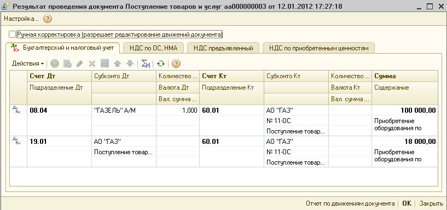Click the sigma totals icon

tap(146, 63)
